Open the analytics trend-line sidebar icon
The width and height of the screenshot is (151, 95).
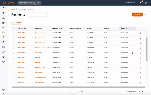tap(4, 52)
